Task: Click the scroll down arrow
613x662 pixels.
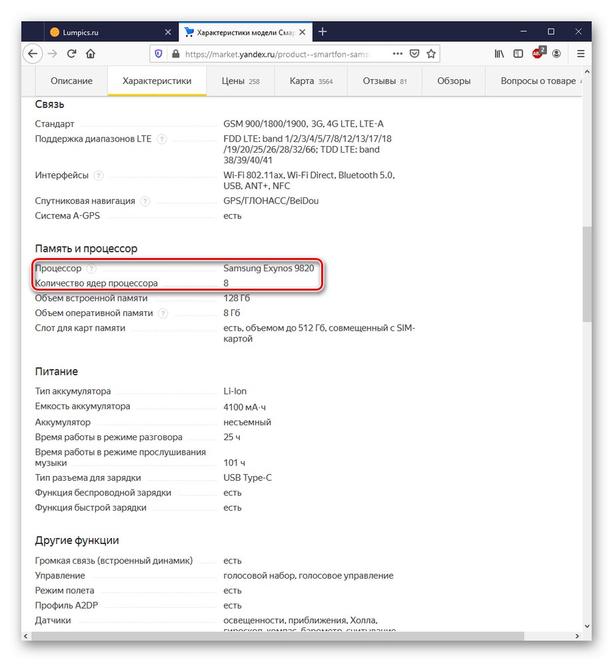Action: pos(587,627)
